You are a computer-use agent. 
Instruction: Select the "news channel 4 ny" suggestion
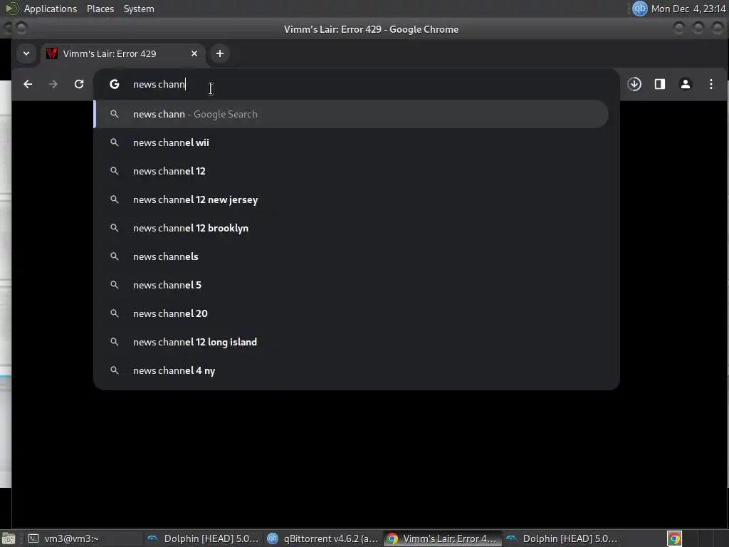(352, 370)
